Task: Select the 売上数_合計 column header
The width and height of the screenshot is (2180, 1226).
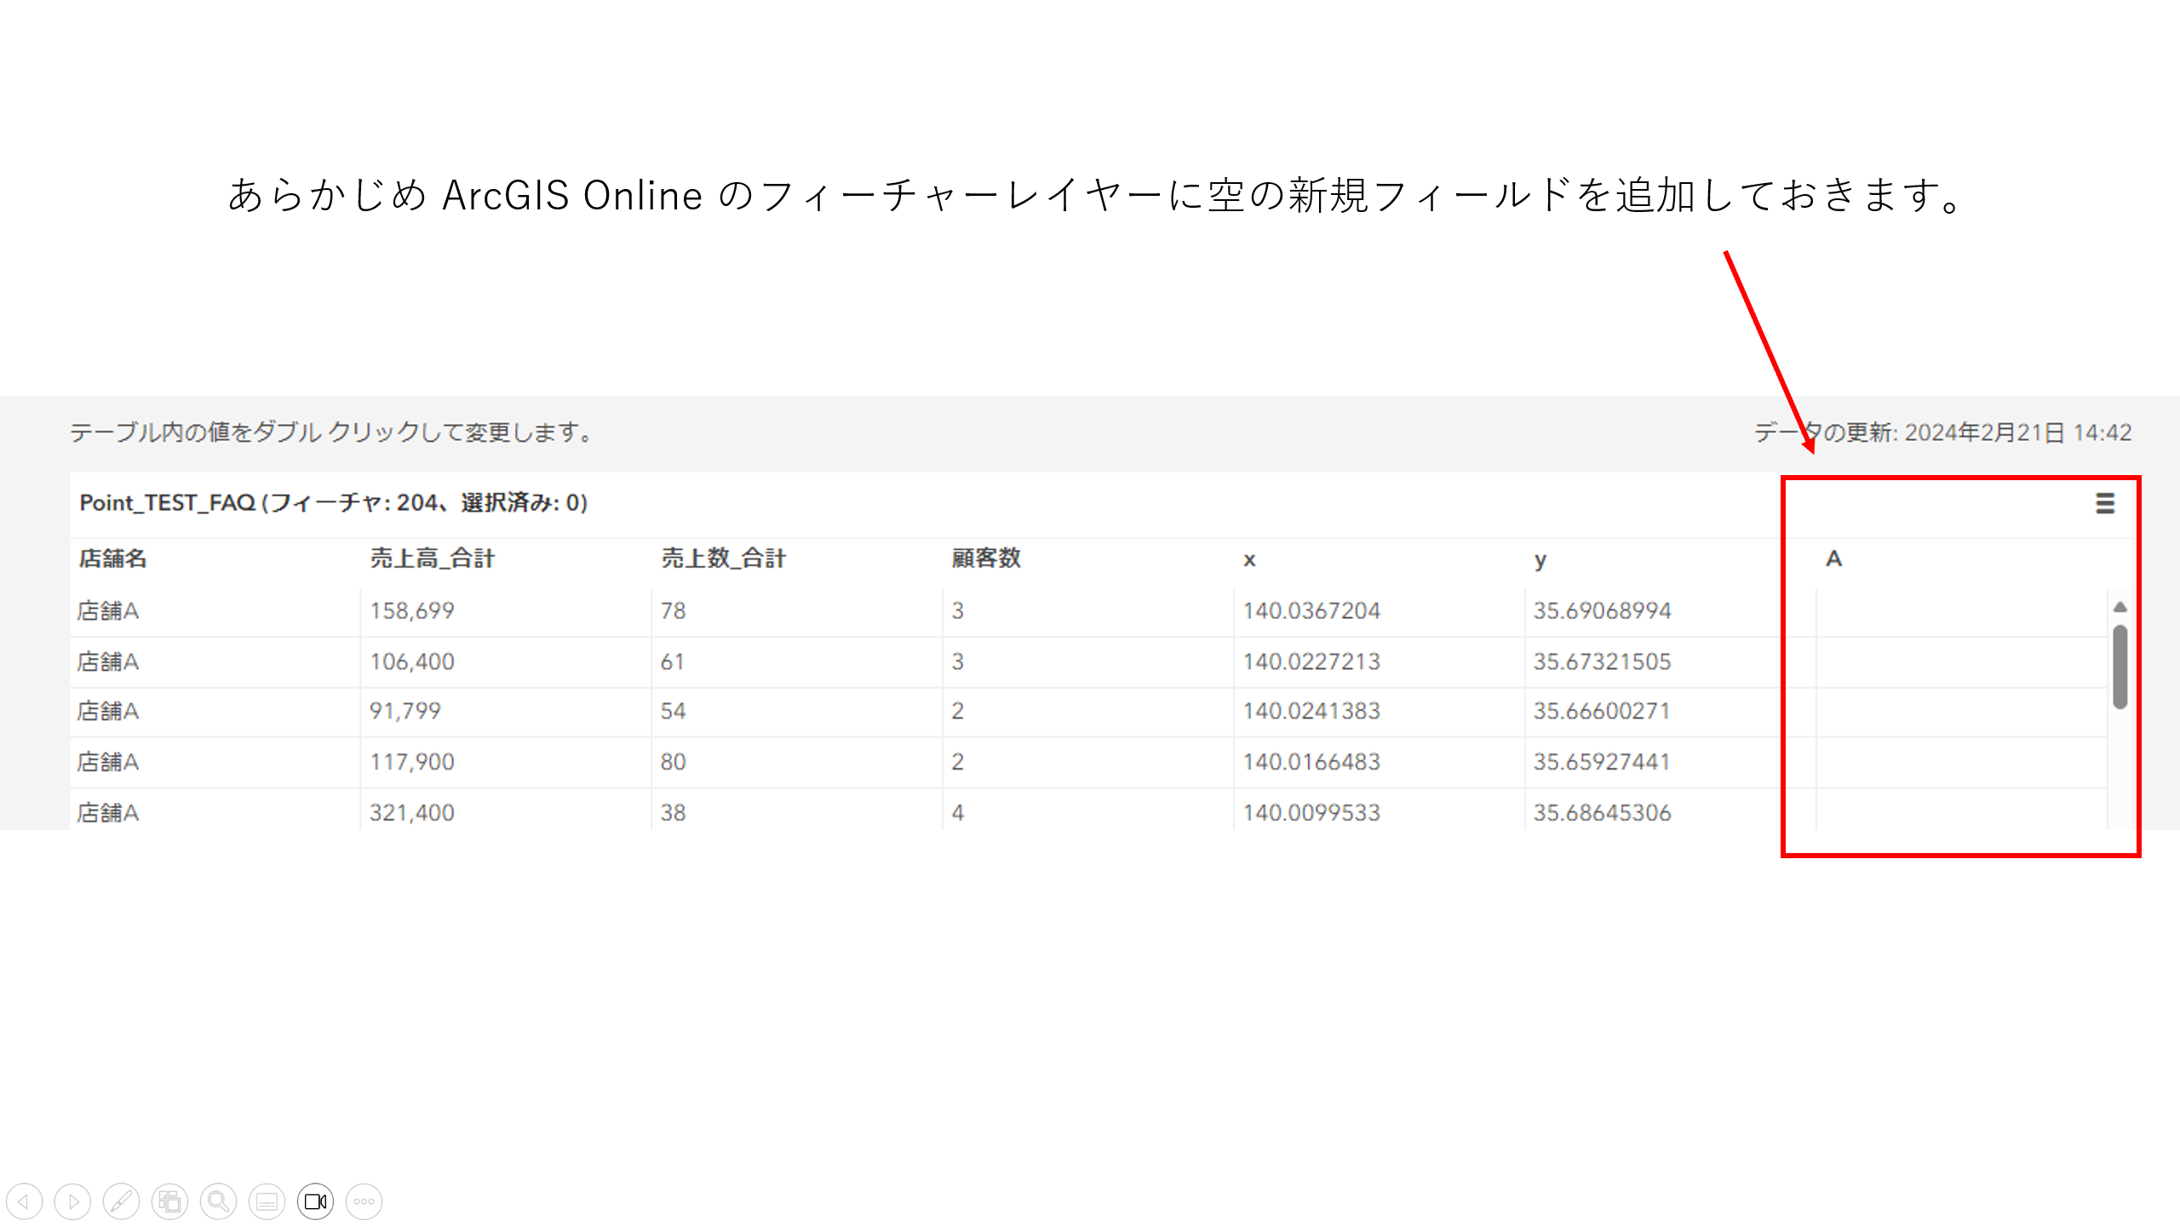Action: [x=723, y=559]
